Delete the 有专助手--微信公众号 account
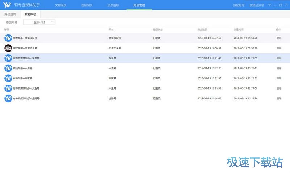The image size is (290, 173). [279, 38]
